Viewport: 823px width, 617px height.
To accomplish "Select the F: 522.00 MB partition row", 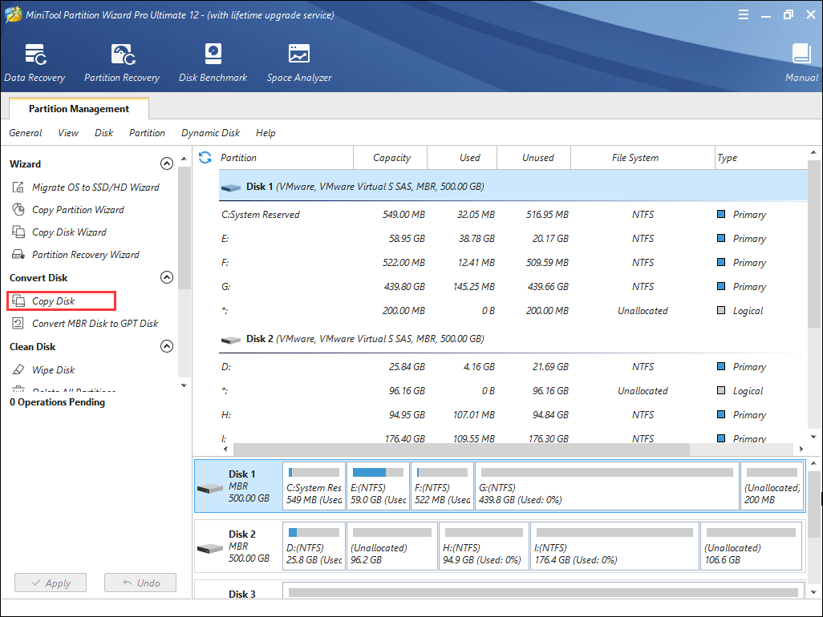I will [513, 263].
